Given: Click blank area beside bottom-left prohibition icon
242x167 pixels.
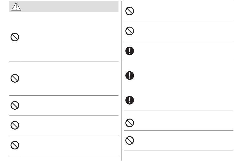Looking at the screenshot, I should pyautogui.click(x=70, y=145).
